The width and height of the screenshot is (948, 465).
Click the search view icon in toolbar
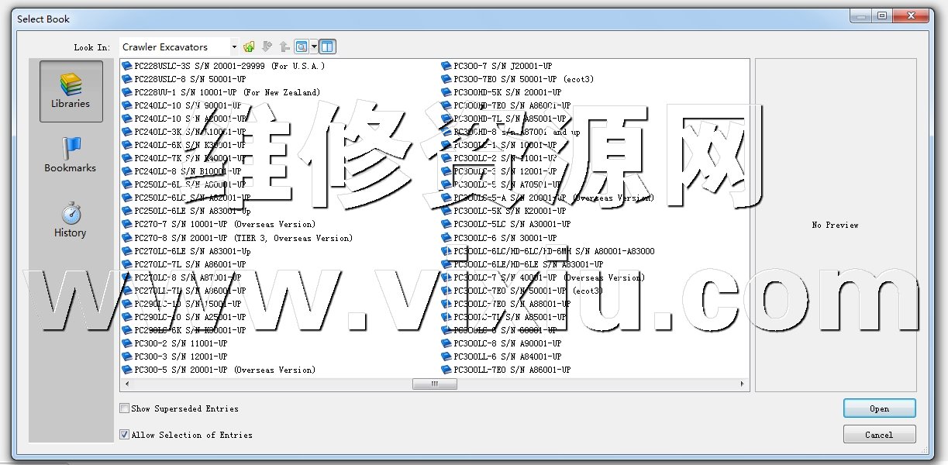tap(302, 47)
